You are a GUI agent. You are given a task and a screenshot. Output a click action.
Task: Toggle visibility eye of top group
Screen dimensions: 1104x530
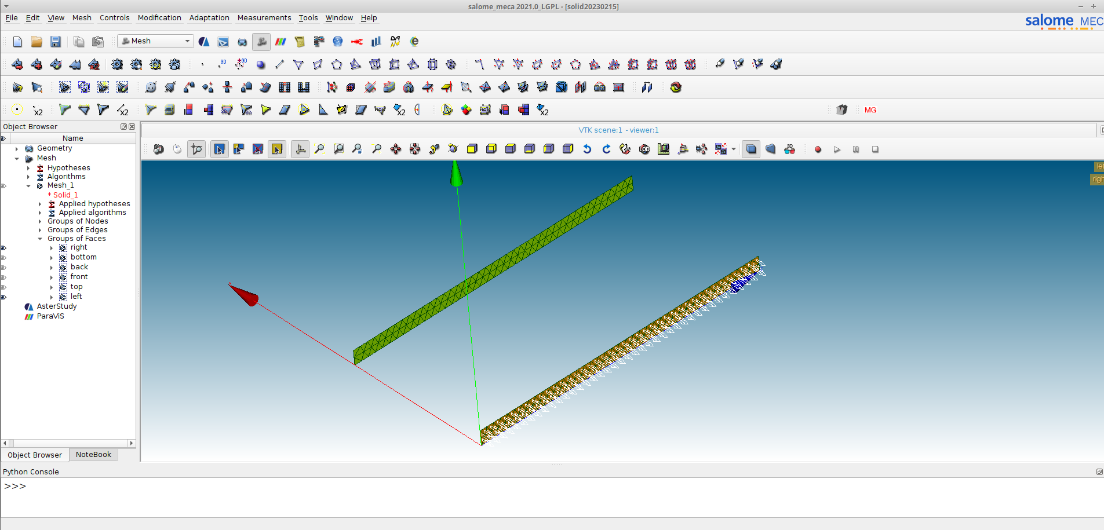[3, 287]
